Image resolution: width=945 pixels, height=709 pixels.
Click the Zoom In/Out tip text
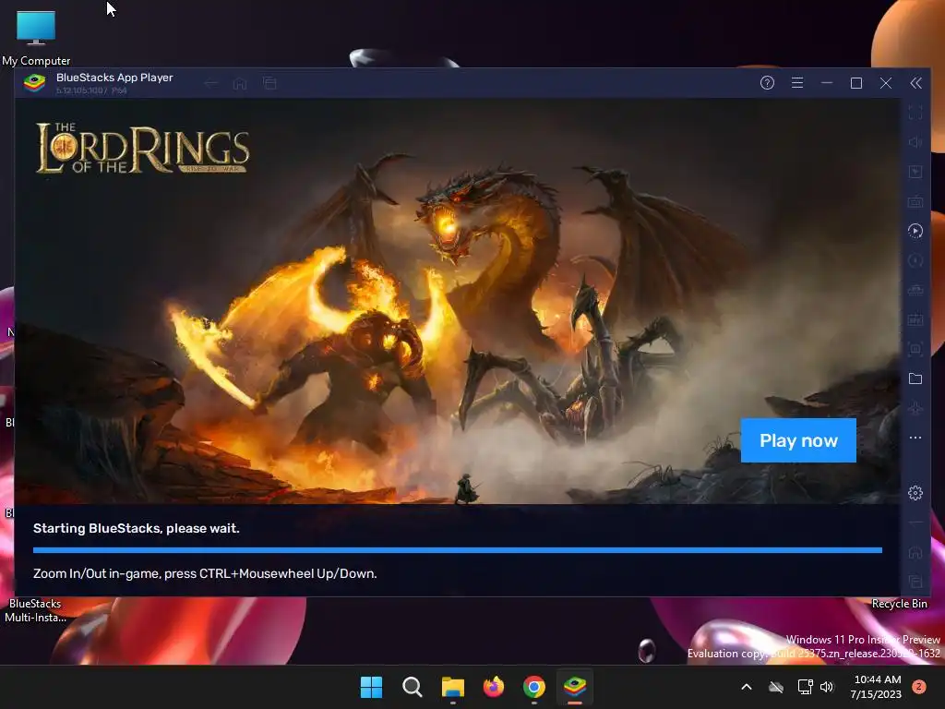point(205,573)
